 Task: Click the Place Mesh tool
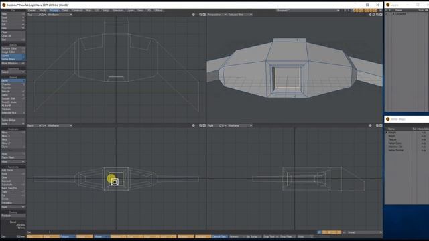tap(13, 157)
